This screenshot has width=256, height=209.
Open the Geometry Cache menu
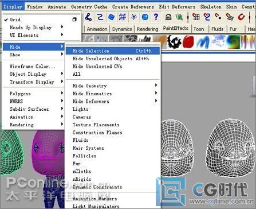pos(89,7)
